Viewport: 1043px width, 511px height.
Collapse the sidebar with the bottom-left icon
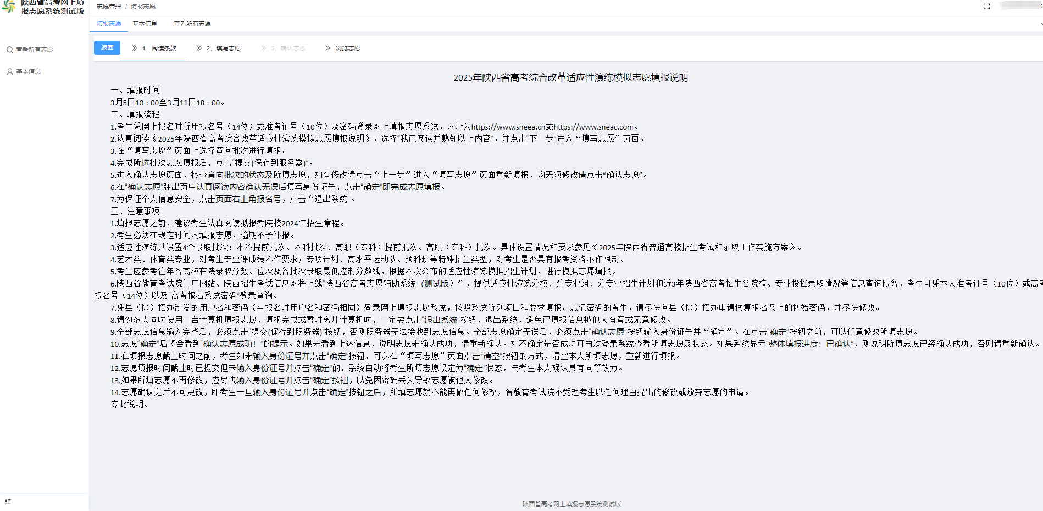[x=8, y=502]
